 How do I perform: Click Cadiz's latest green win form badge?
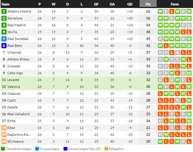pos(189,100)
